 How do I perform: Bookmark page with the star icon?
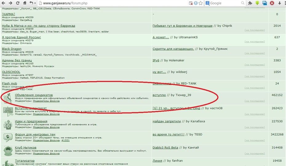tap(201, 3)
